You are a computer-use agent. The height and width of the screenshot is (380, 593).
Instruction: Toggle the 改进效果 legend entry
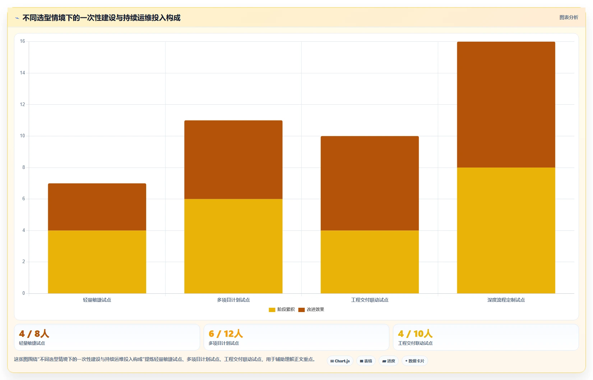click(x=311, y=310)
